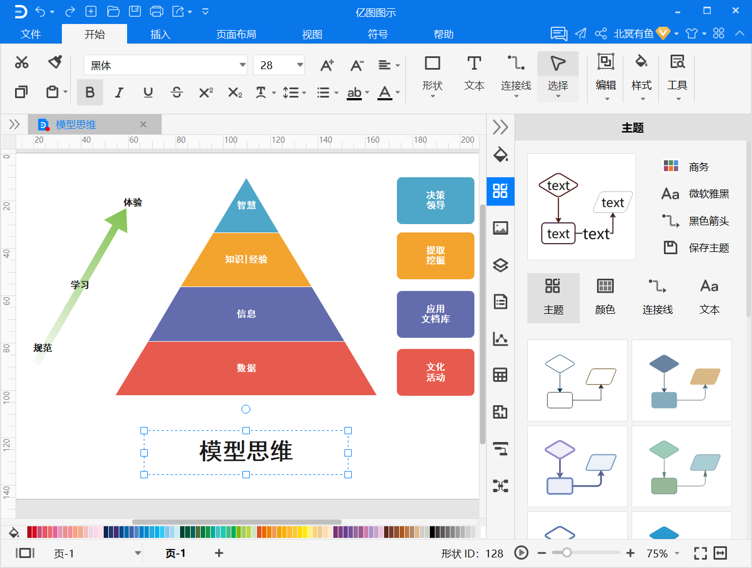The height and width of the screenshot is (568, 752).
Task: Toggle the Theme side panel icon
Action: (501, 191)
